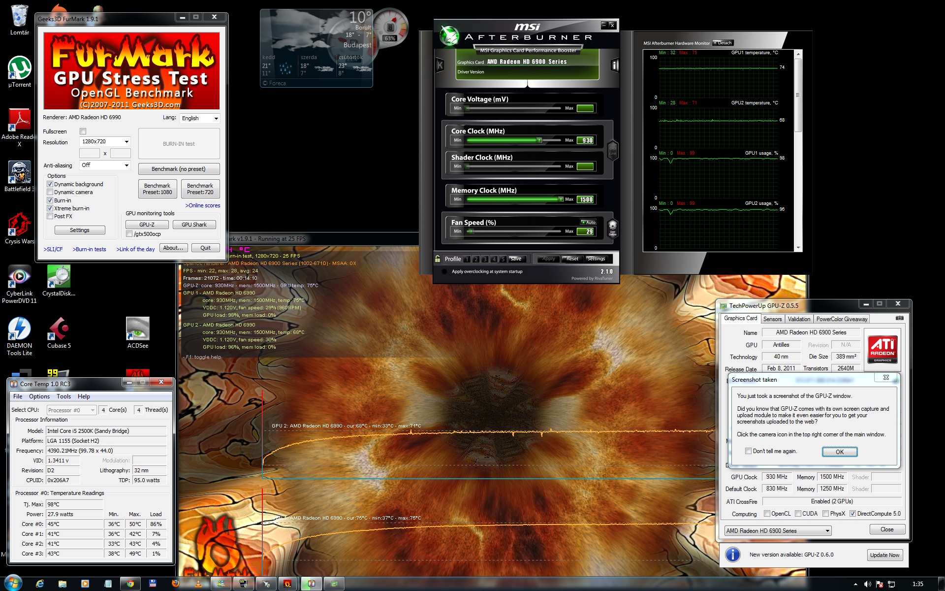Image resolution: width=945 pixels, height=591 pixels.
Task: Open the Core Temp Tools menu
Action: point(63,396)
